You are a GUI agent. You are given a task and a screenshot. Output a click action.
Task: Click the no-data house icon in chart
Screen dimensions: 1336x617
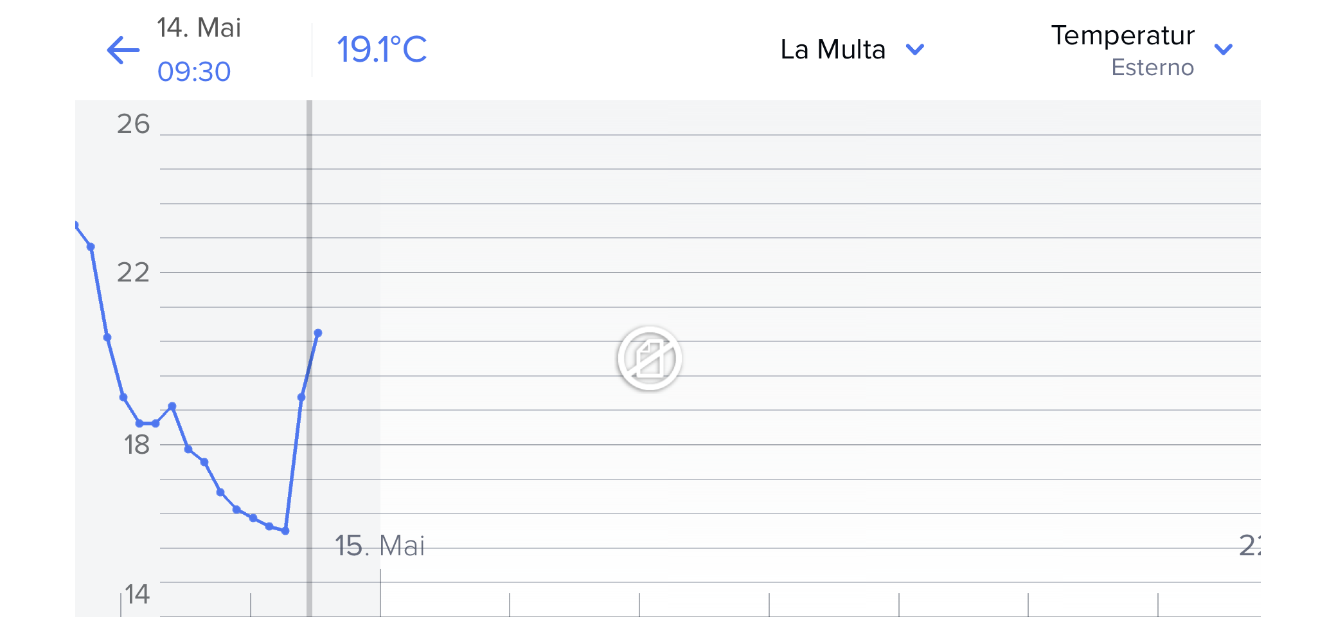click(x=649, y=358)
